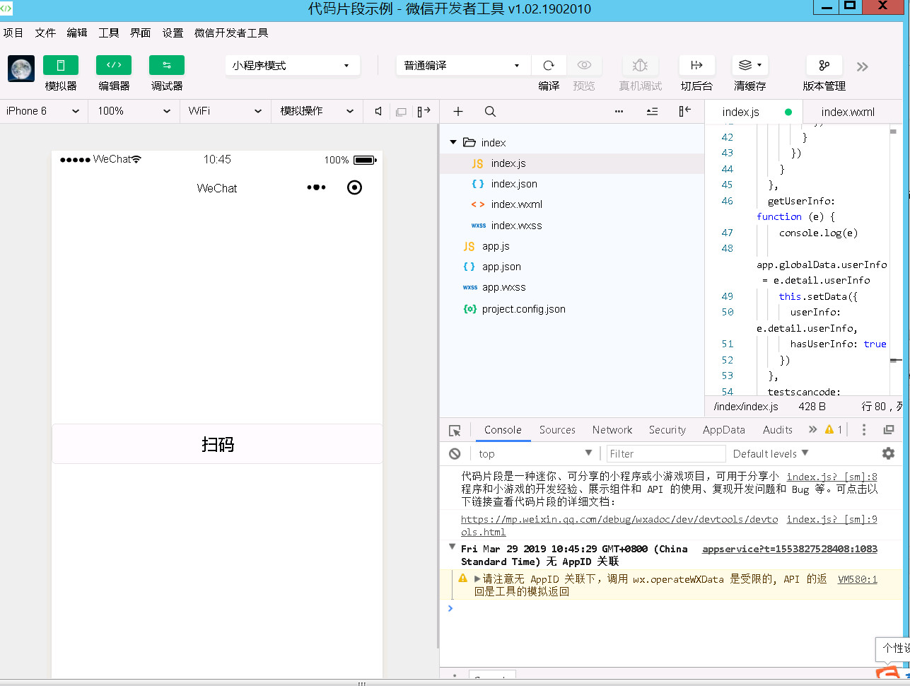The height and width of the screenshot is (686, 910).
Task: Open the devtools three-dot menu
Action: 863,429
